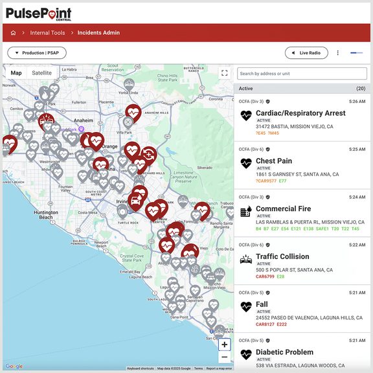Focus the Search by address or unit field
The image size is (373, 373).
(302, 74)
